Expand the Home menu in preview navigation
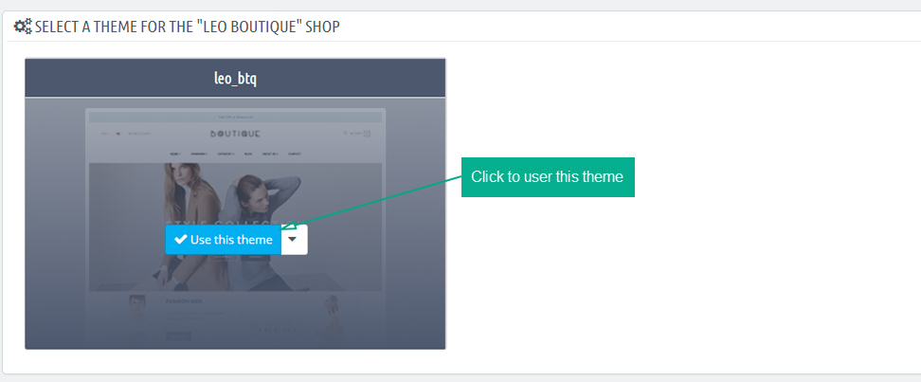The width and height of the screenshot is (921, 382). pyautogui.click(x=175, y=154)
